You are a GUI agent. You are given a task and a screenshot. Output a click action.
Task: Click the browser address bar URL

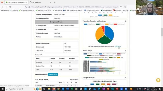click(x=74, y=7)
